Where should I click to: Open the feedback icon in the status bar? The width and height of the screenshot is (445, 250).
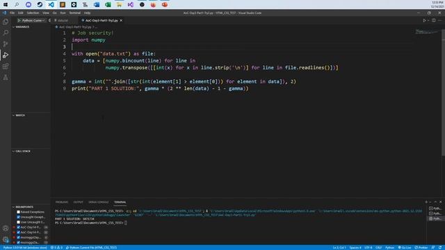(433, 248)
